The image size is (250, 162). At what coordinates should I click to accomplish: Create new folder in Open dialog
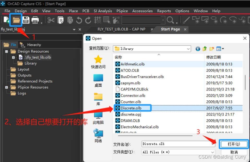[212, 49]
